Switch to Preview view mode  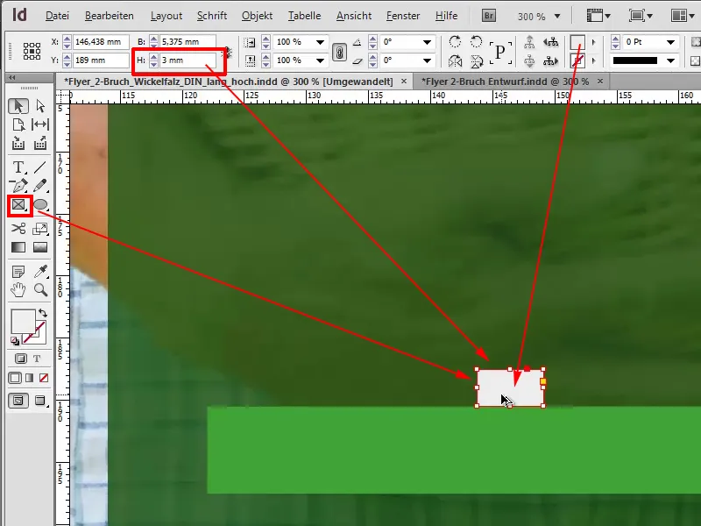click(x=40, y=401)
